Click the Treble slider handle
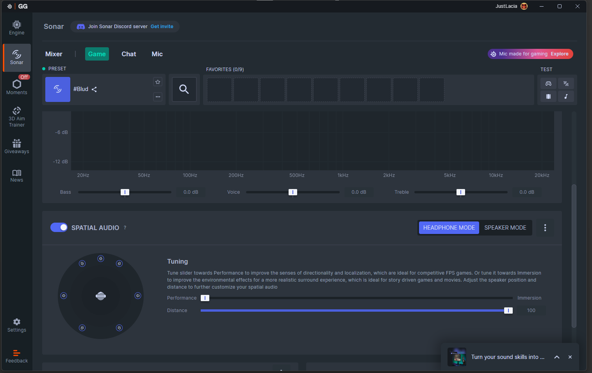Screen dimensions: 592x373 coord(461,192)
